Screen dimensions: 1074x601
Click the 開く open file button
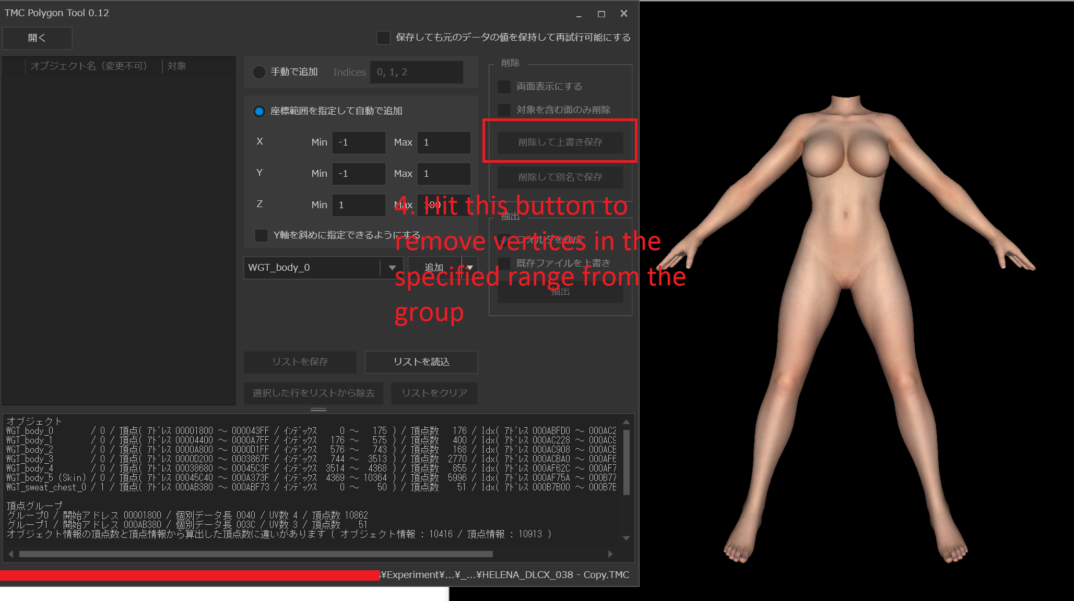tap(37, 38)
